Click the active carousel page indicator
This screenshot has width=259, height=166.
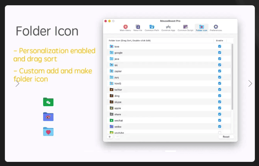click(x=170, y=151)
